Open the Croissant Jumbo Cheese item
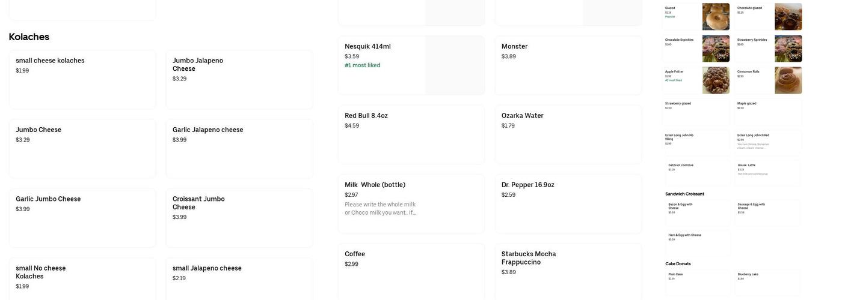Viewport: 842px width, 300px height. point(239,217)
